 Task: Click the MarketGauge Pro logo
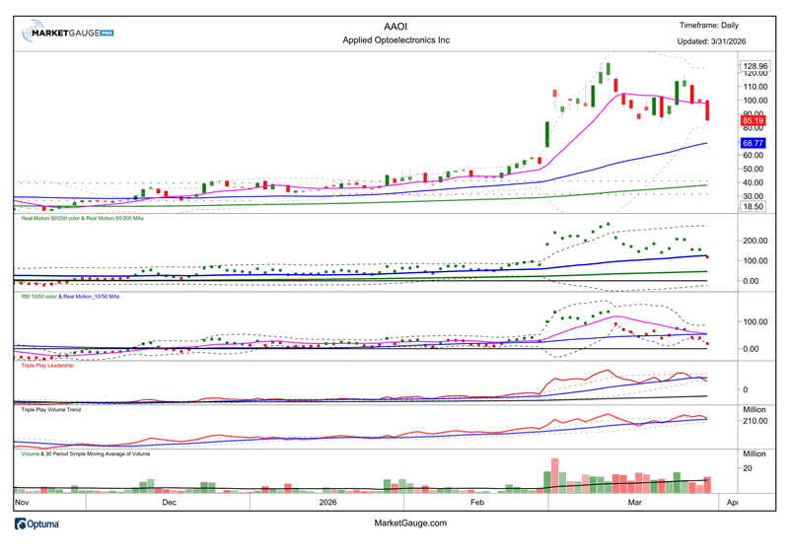click(68, 33)
